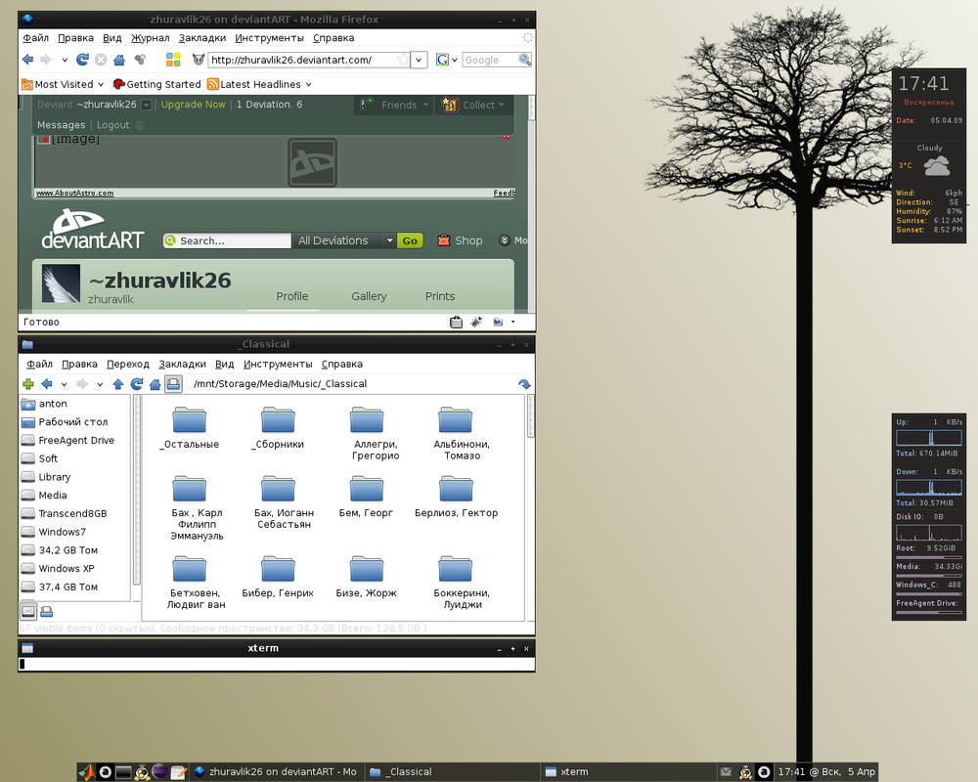Expand the Most Visited bookmarks menu
Image resolution: width=978 pixels, height=782 pixels.
click(x=62, y=83)
